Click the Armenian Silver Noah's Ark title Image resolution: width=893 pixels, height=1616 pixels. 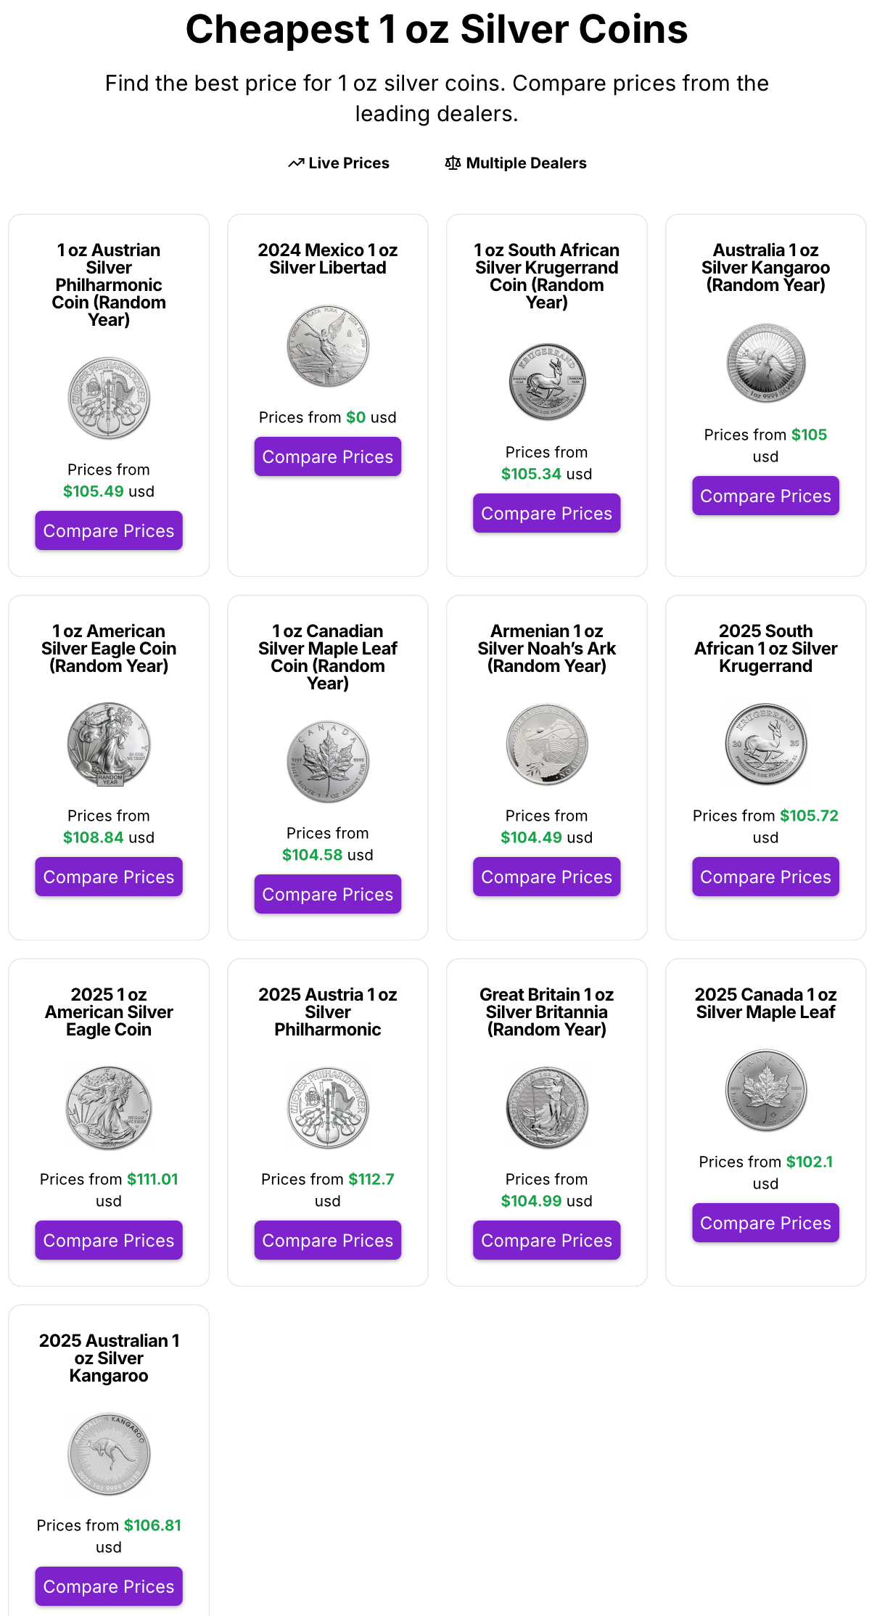point(547,649)
